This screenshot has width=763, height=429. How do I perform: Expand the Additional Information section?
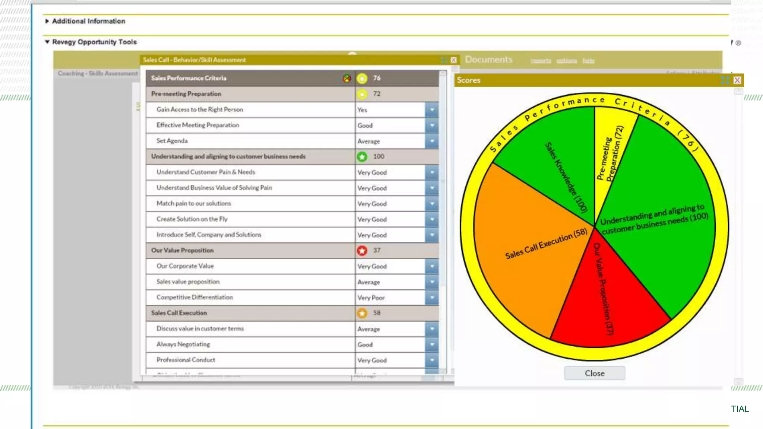(47, 21)
